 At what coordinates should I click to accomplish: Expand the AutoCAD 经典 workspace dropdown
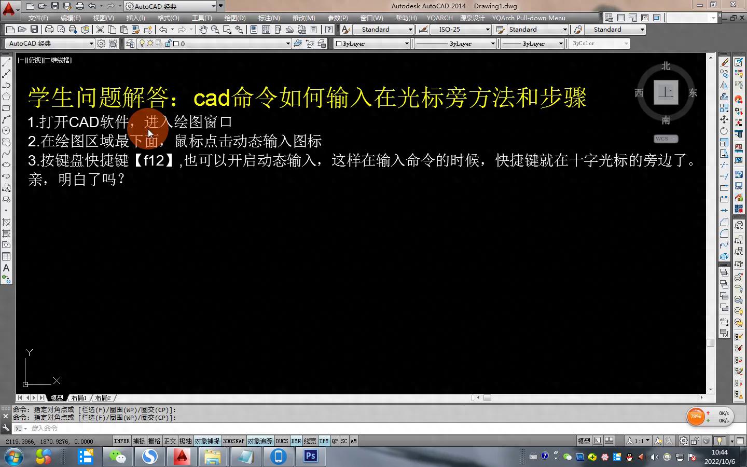coord(91,44)
